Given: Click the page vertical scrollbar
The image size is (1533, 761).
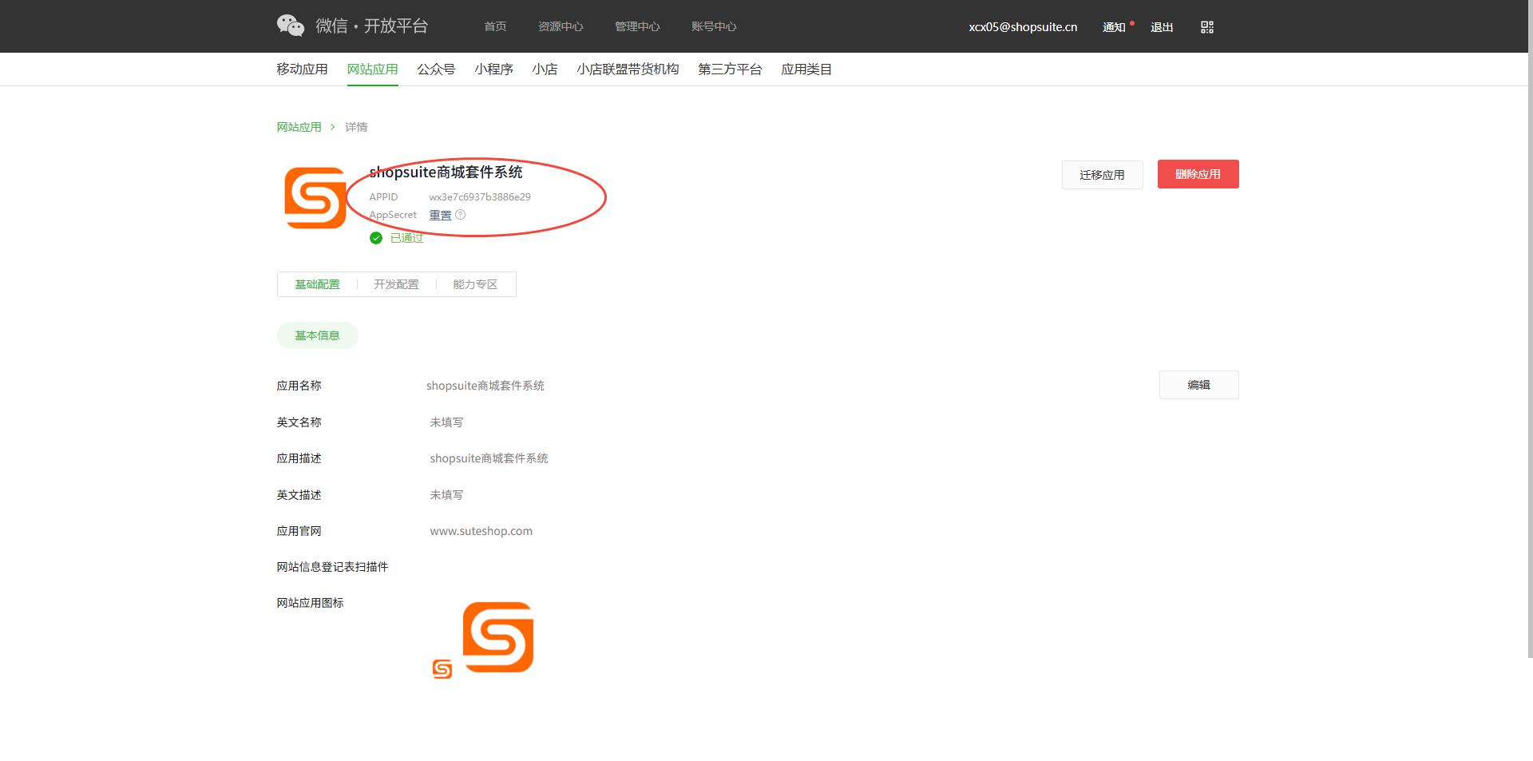Looking at the screenshot, I should tap(1530, 329).
